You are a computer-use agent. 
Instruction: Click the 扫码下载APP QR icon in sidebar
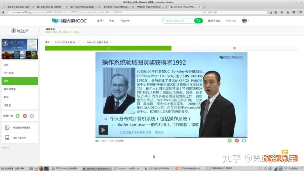(x=7, y=137)
